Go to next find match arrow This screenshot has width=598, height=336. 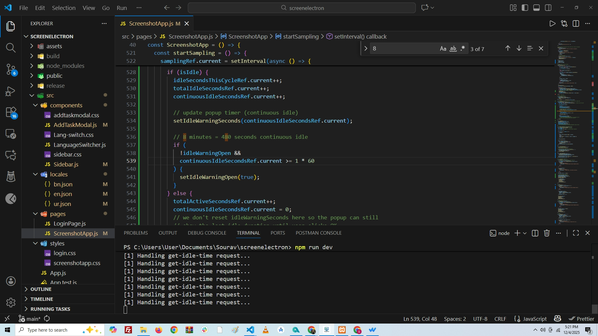click(x=519, y=49)
